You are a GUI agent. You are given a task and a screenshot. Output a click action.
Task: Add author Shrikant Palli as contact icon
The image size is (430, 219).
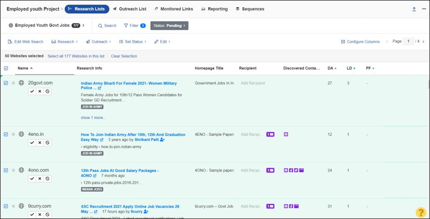[x=162, y=140]
